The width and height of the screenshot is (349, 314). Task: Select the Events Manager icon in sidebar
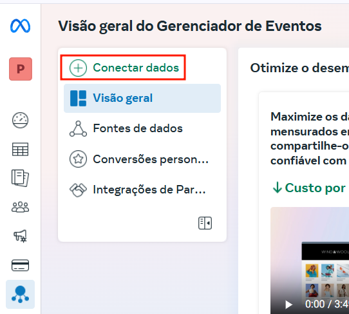pyautogui.click(x=20, y=295)
